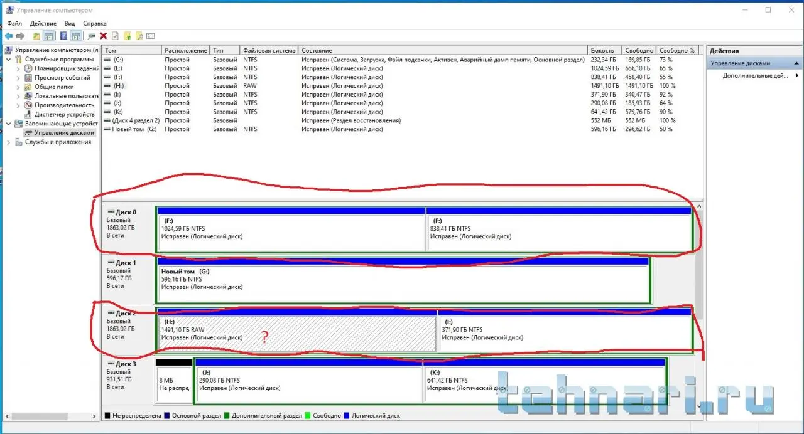
Task: Click the list view settings toolbar icon
Action: 151,36
